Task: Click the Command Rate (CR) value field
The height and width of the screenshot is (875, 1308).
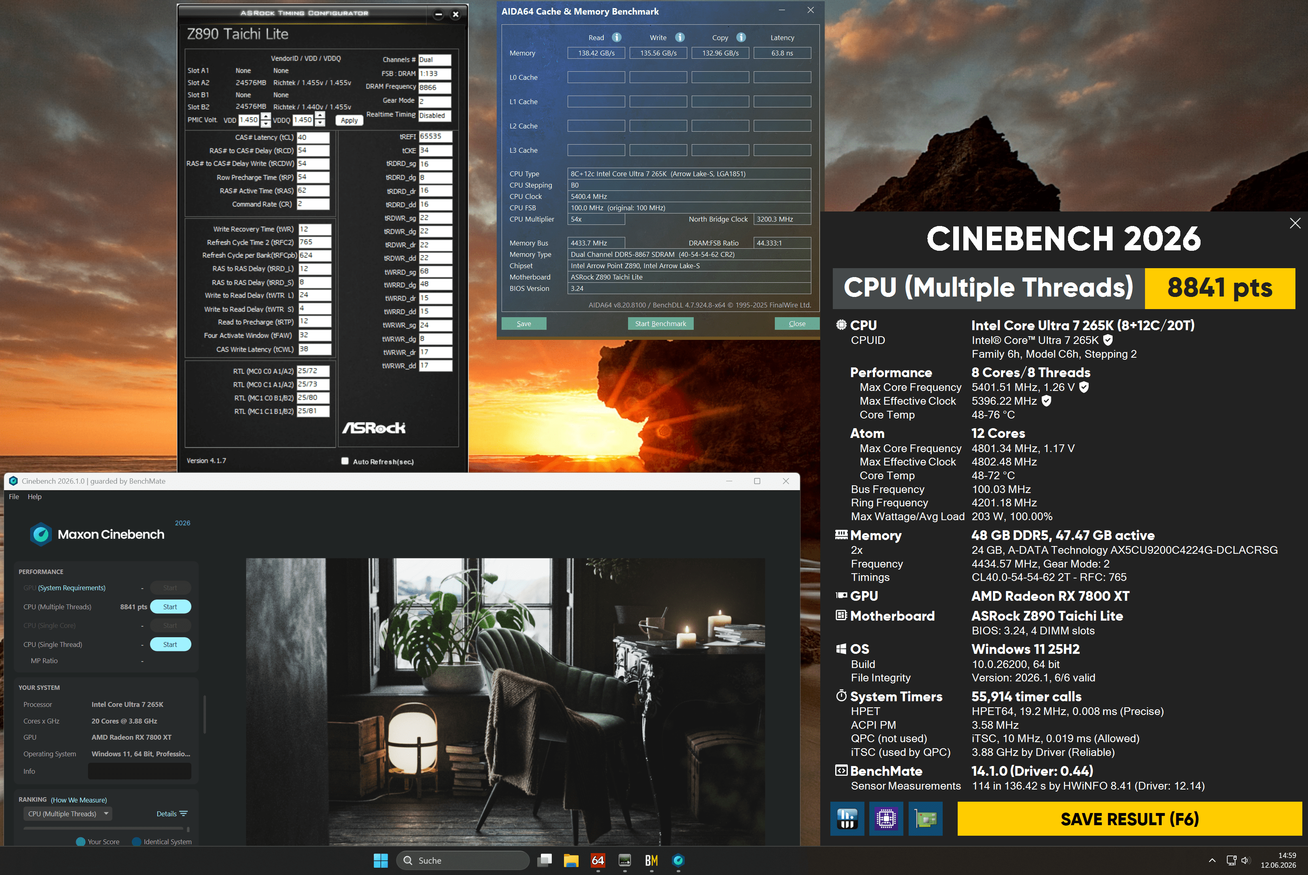Action: tap(313, 204)
